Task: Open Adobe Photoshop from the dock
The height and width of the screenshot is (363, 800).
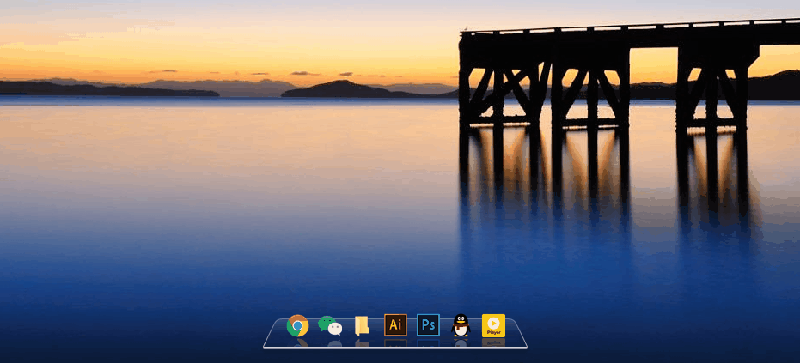Action: point(428,324)
